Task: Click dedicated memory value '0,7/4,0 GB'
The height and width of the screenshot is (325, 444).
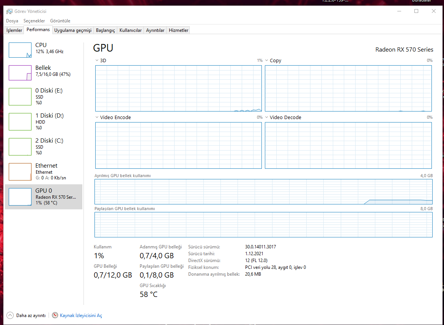Action: (x=157, y=256)
